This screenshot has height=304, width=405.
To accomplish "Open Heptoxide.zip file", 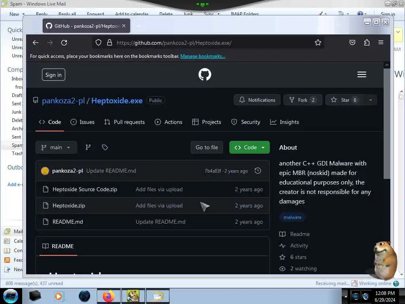I will tap(69, 205).
